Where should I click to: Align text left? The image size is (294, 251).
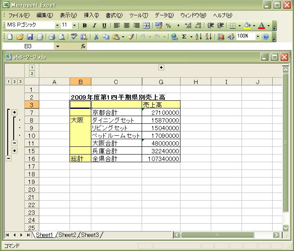point(116,26)
